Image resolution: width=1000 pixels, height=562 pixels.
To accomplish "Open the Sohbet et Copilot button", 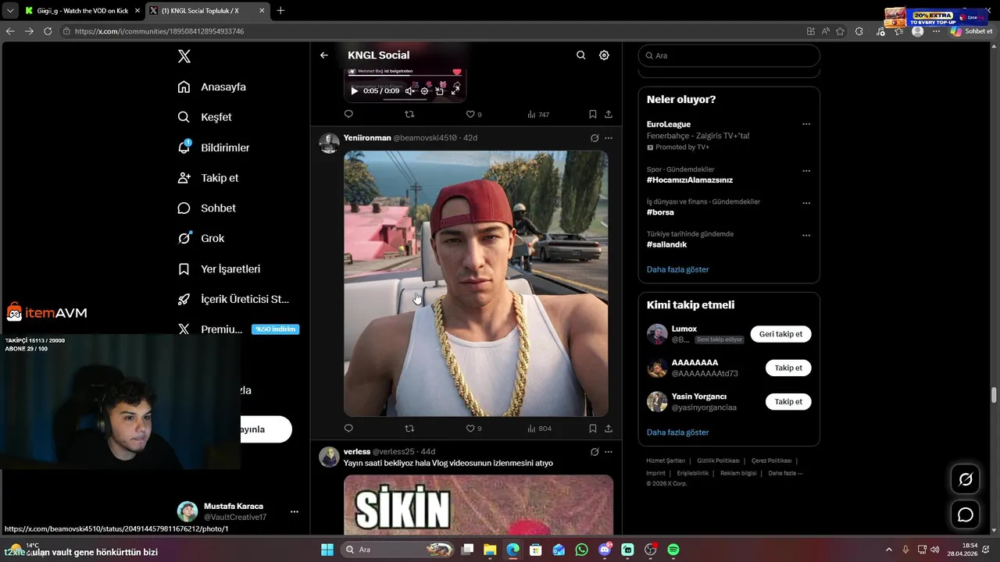I will tap(972, 31).
